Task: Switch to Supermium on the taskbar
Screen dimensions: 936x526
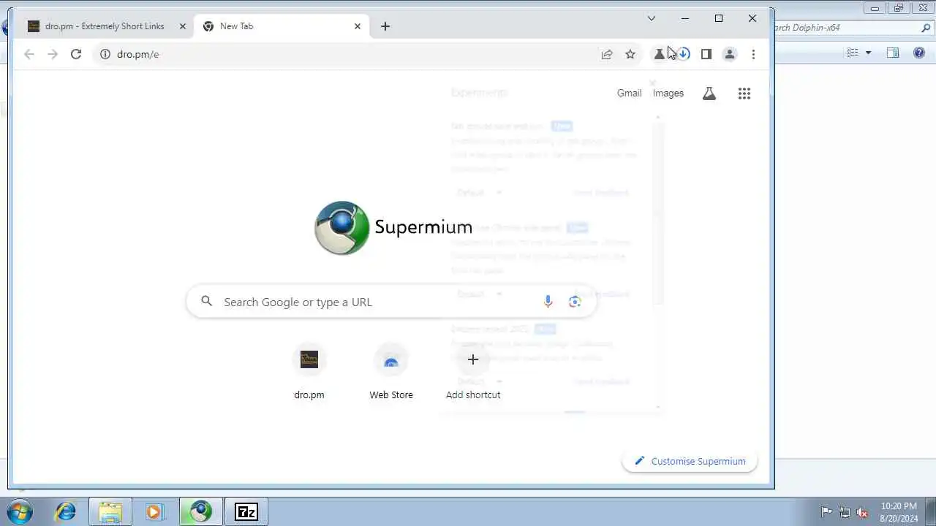Action: pyautogui.click(x=201, y=511)
